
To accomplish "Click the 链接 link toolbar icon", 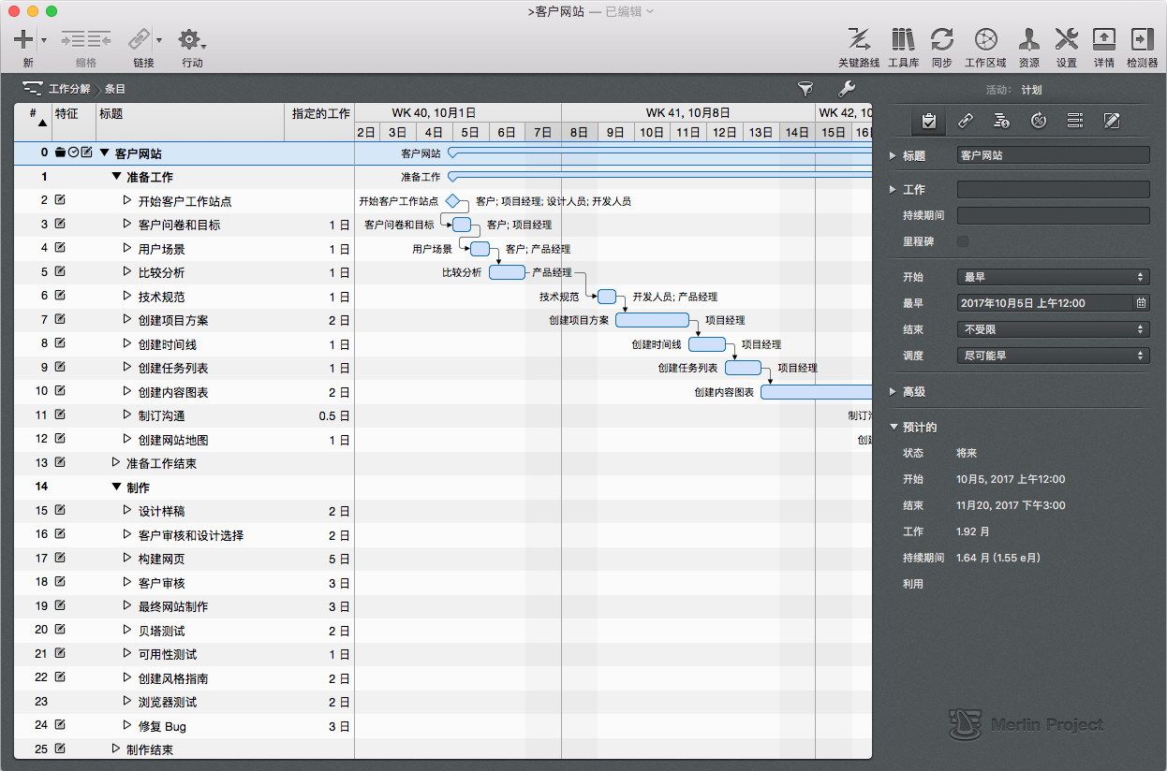I will pyautogui.click(x=139, y=39).
